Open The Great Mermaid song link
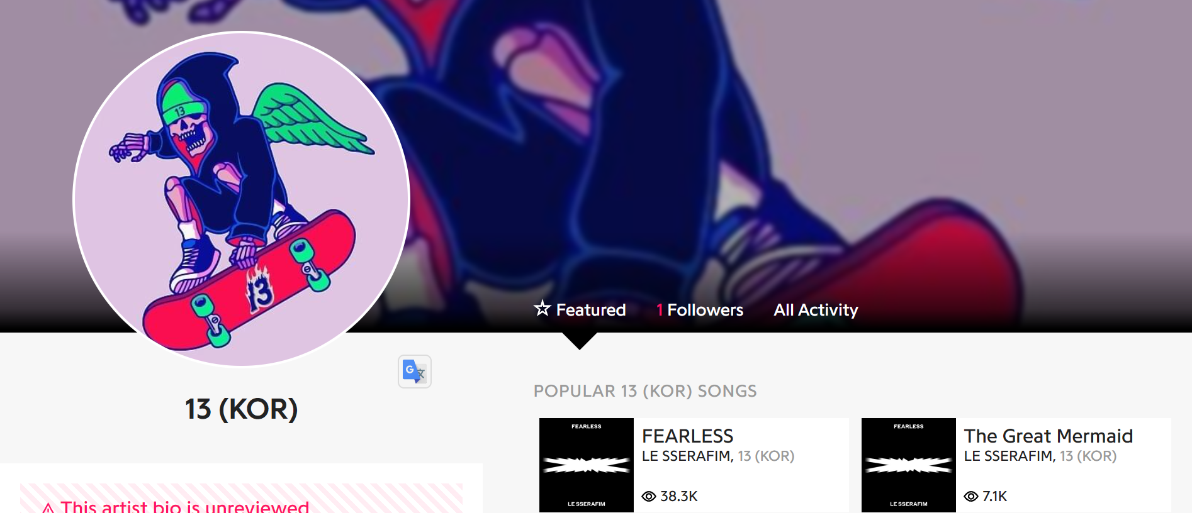1192x513 pixels. coord(1049,436)
